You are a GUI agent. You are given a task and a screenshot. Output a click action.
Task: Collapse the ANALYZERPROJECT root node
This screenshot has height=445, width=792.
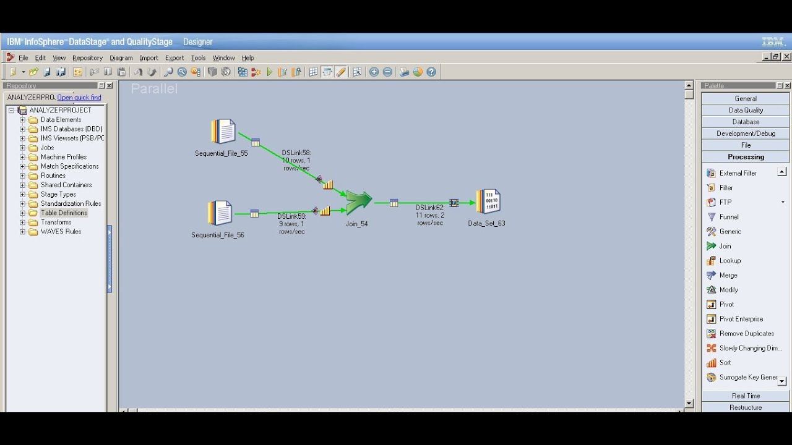pyautogui.click(x=11, y=111)
